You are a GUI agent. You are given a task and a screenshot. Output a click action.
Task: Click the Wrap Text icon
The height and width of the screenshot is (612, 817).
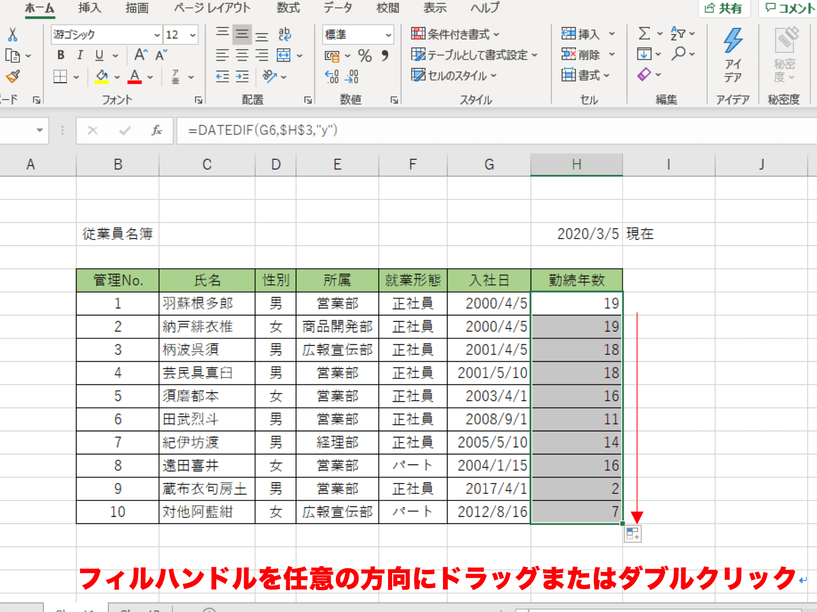pyautogui.click(x=284, y=34)
